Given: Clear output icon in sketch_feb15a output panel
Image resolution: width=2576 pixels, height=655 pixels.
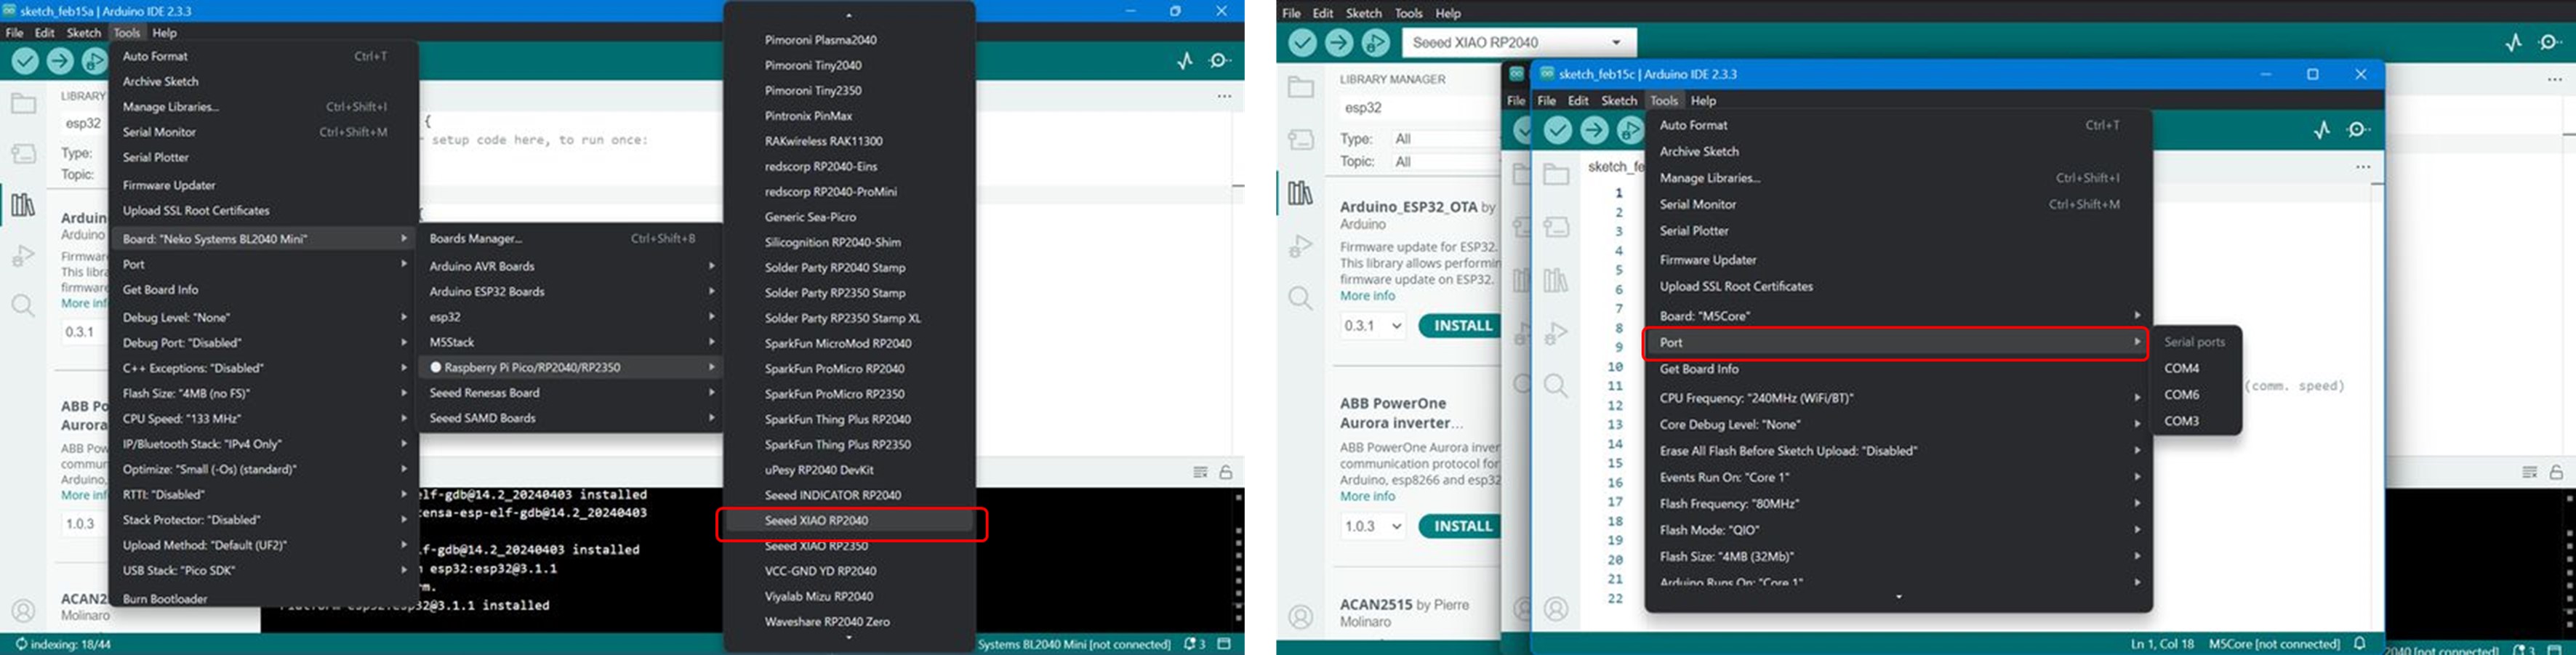Looking at the screenshot, I should pos(1201,472).
